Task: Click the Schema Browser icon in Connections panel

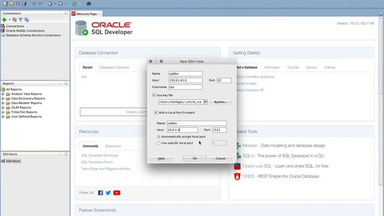Action: [26, 20]
